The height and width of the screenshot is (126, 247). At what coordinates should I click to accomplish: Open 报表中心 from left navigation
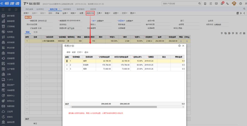pos(11,95)
